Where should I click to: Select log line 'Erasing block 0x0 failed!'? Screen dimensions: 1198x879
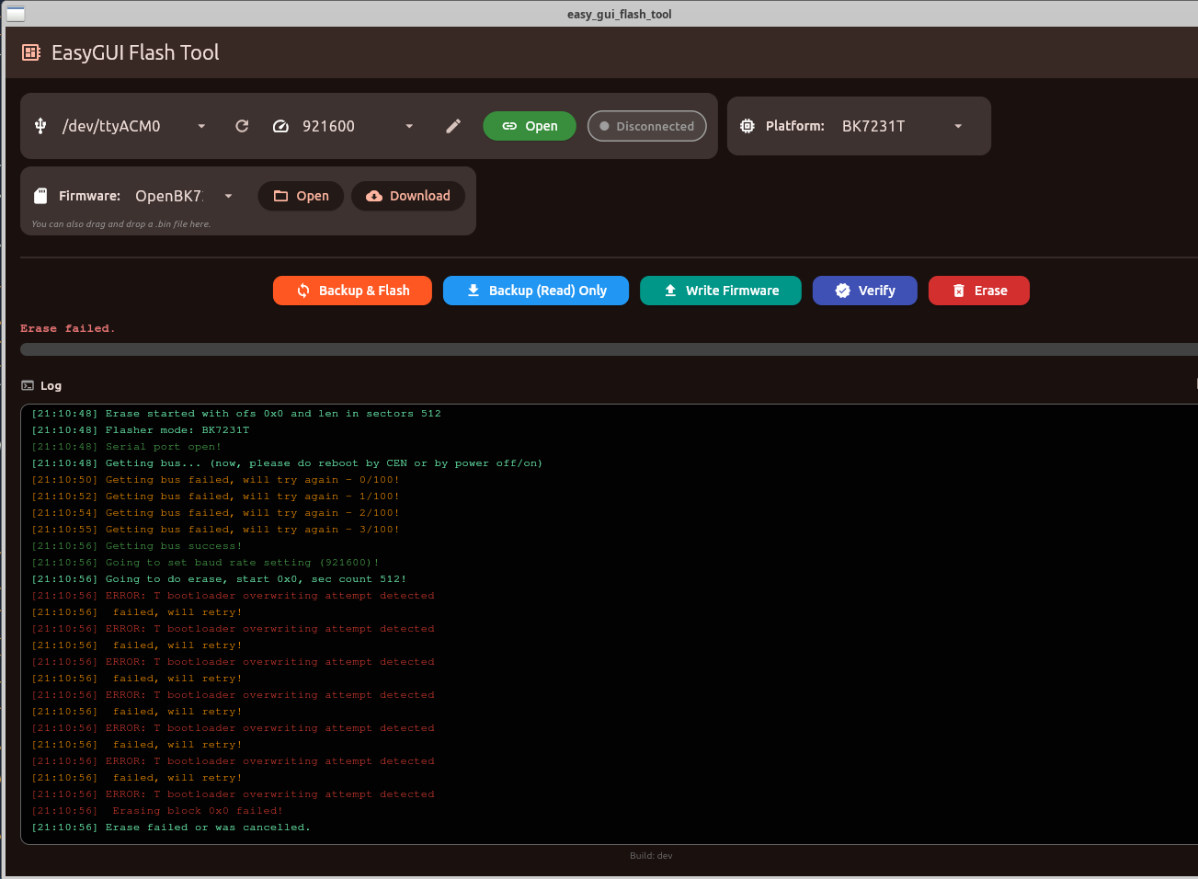click(x=157, y=811)
